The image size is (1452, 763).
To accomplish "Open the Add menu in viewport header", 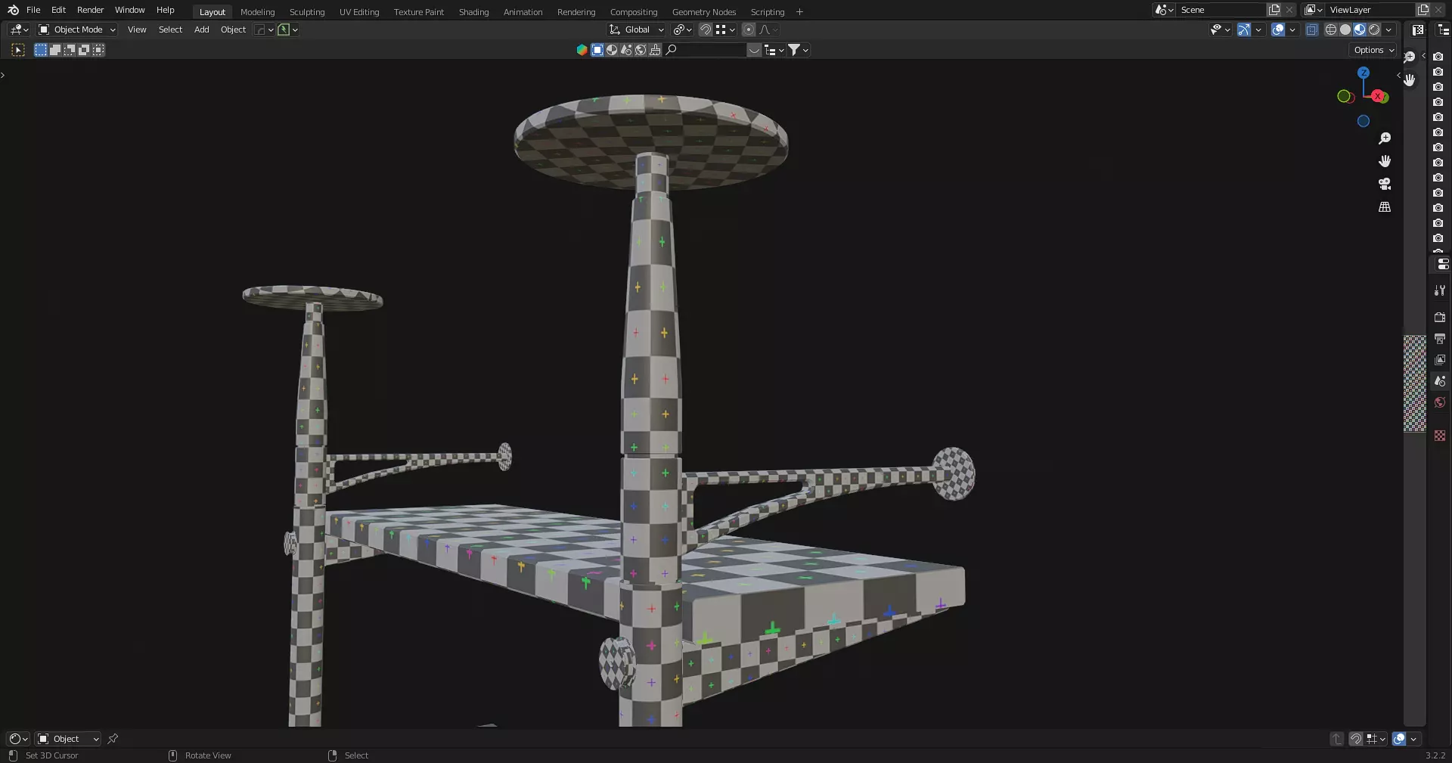I will click(201, 29).
